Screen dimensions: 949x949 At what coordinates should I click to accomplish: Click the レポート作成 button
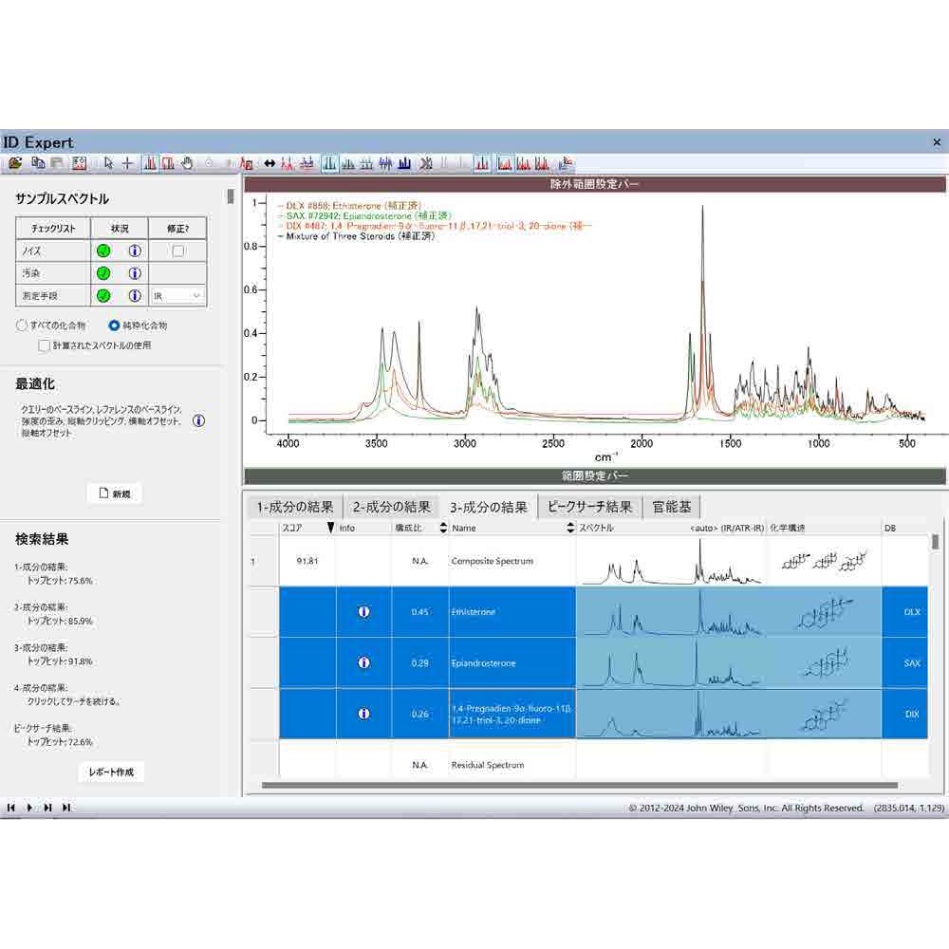pos(111,772)
